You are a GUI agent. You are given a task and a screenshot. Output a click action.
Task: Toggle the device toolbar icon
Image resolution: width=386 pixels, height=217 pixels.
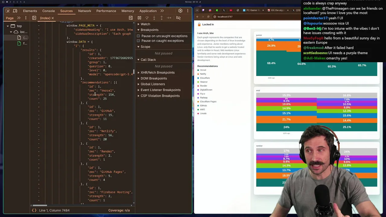coord(15,11)
